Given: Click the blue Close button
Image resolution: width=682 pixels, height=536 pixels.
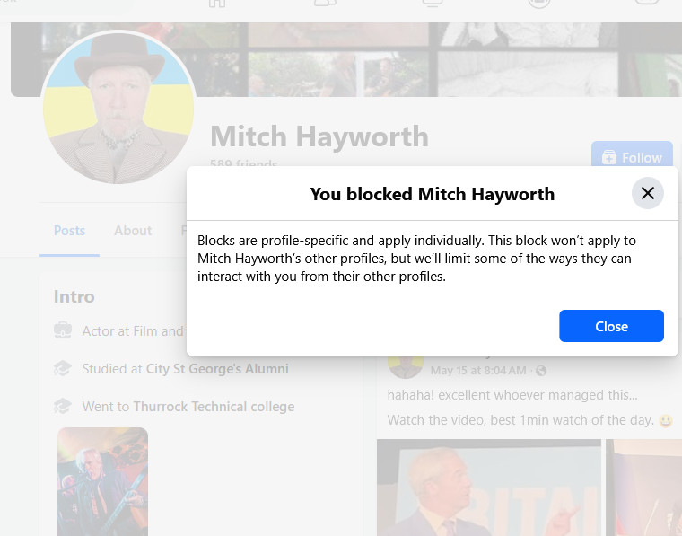Looking at the screenshot, I should click(611, 326).
